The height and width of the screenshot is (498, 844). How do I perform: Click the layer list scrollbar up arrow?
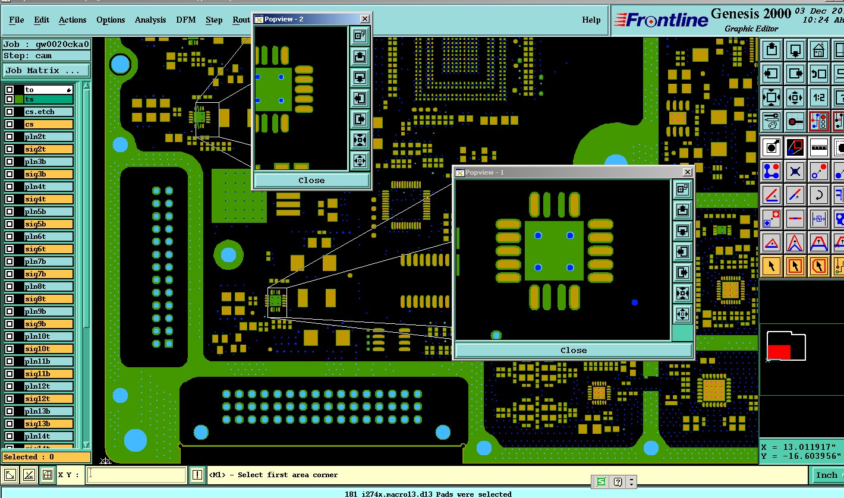click(86, 86)
